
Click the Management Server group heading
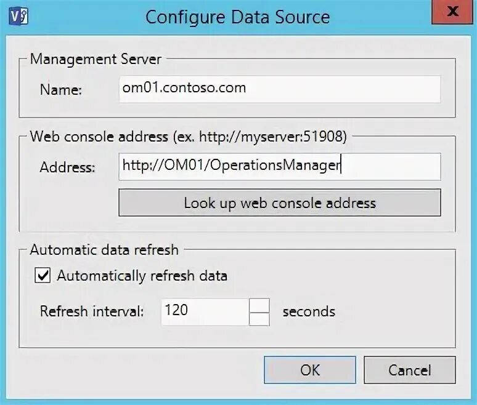(x=96, y=59)
